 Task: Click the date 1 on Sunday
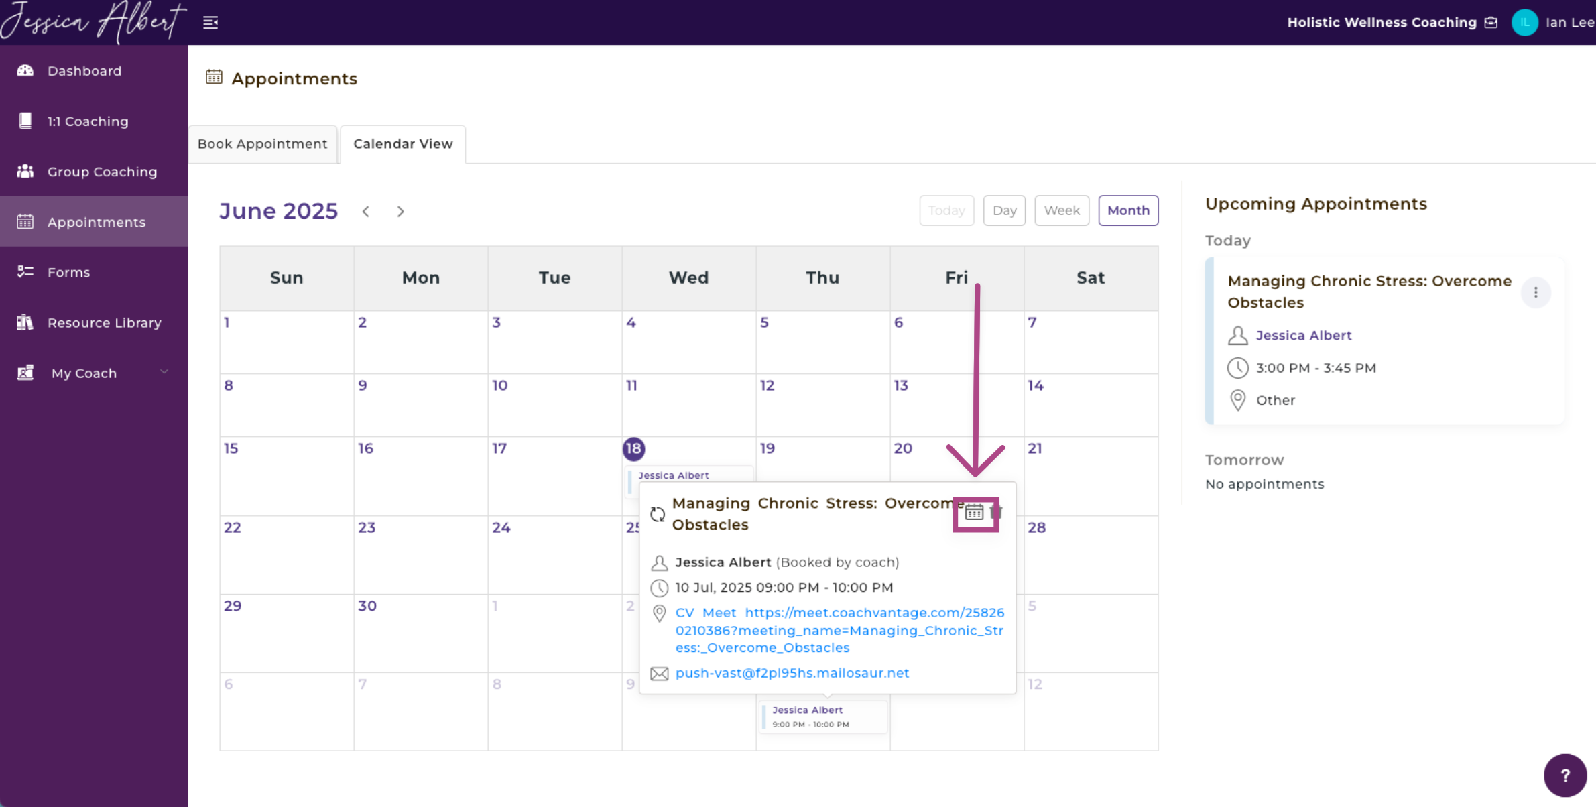click(x=227, y=322)
